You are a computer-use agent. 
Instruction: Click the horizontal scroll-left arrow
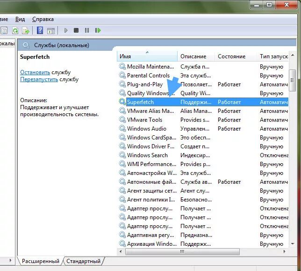click(121, 251)
